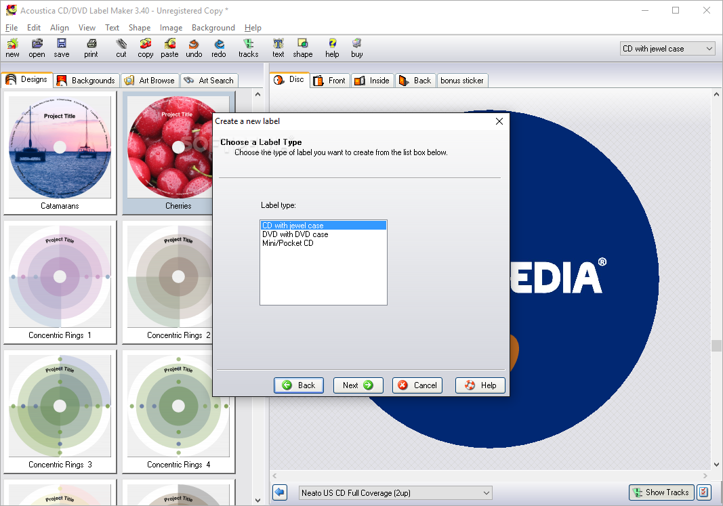Viewport: 723px width, 506px height.
Task: Redo the action with redo icon
Action: 219,48
